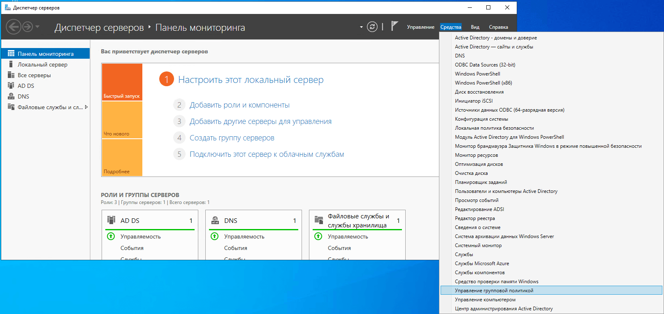664x314 pixels.
Task: Open the Средства menu
Action: click(x=450, y=27)
